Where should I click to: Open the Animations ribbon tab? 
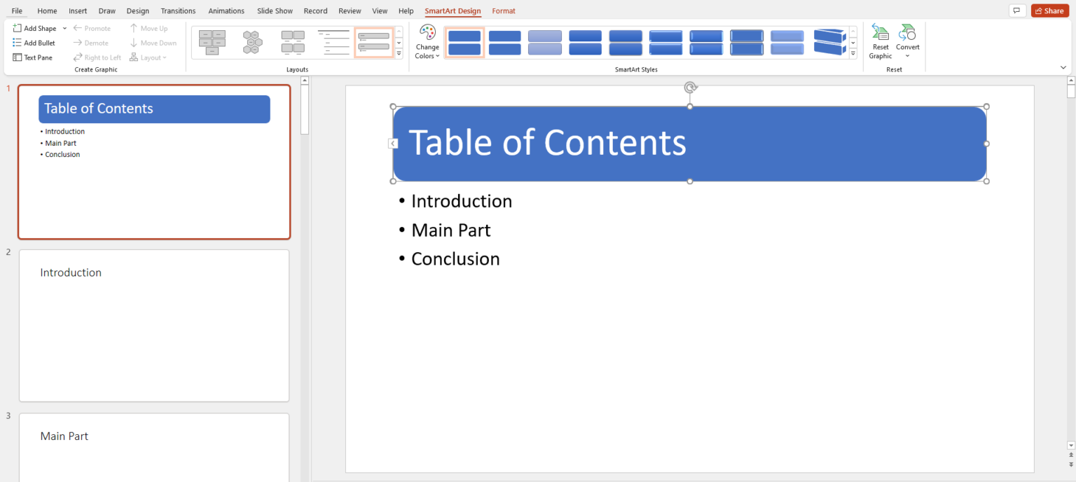226,11
